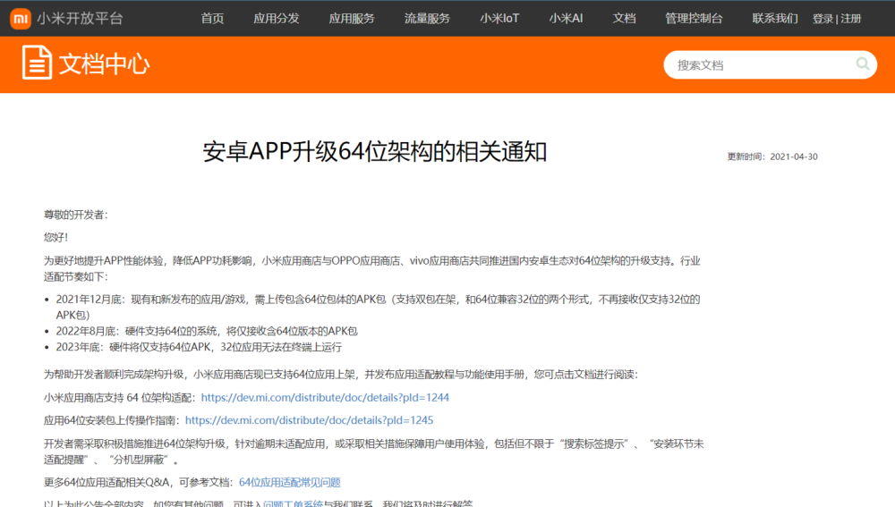Go to the 小米AI section

(x=566, y=18)
